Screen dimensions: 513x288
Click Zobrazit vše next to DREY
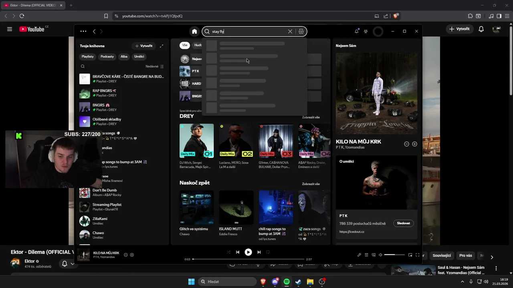coord(311,117)
